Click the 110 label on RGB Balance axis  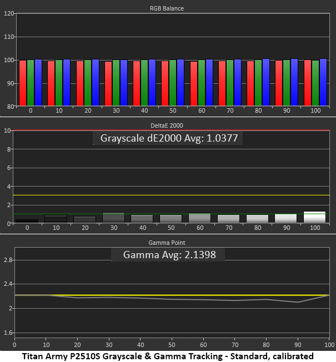tap(9, 37)
